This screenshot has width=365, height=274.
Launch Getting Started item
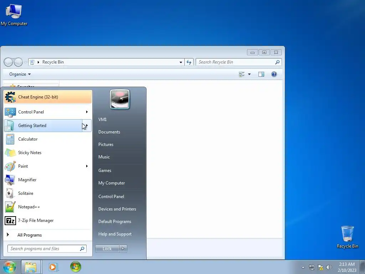click(43, 126)
